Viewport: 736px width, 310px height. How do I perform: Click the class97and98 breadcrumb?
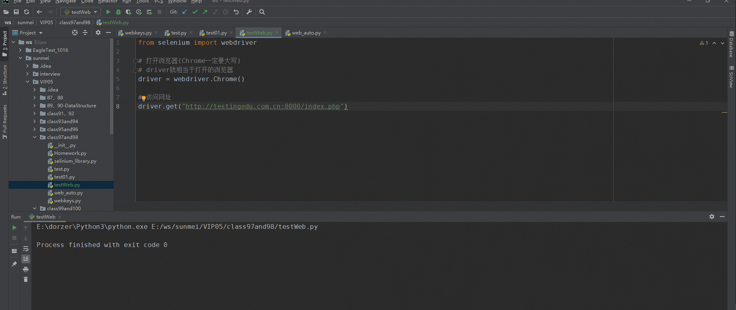pos(75,22)
